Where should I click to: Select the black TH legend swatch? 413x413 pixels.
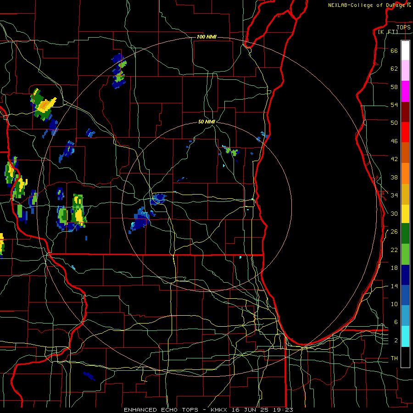coord(405,357)
